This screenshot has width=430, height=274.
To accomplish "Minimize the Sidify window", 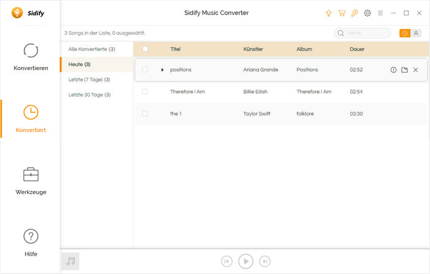I will pyautogui.click(x=393, y=13).
